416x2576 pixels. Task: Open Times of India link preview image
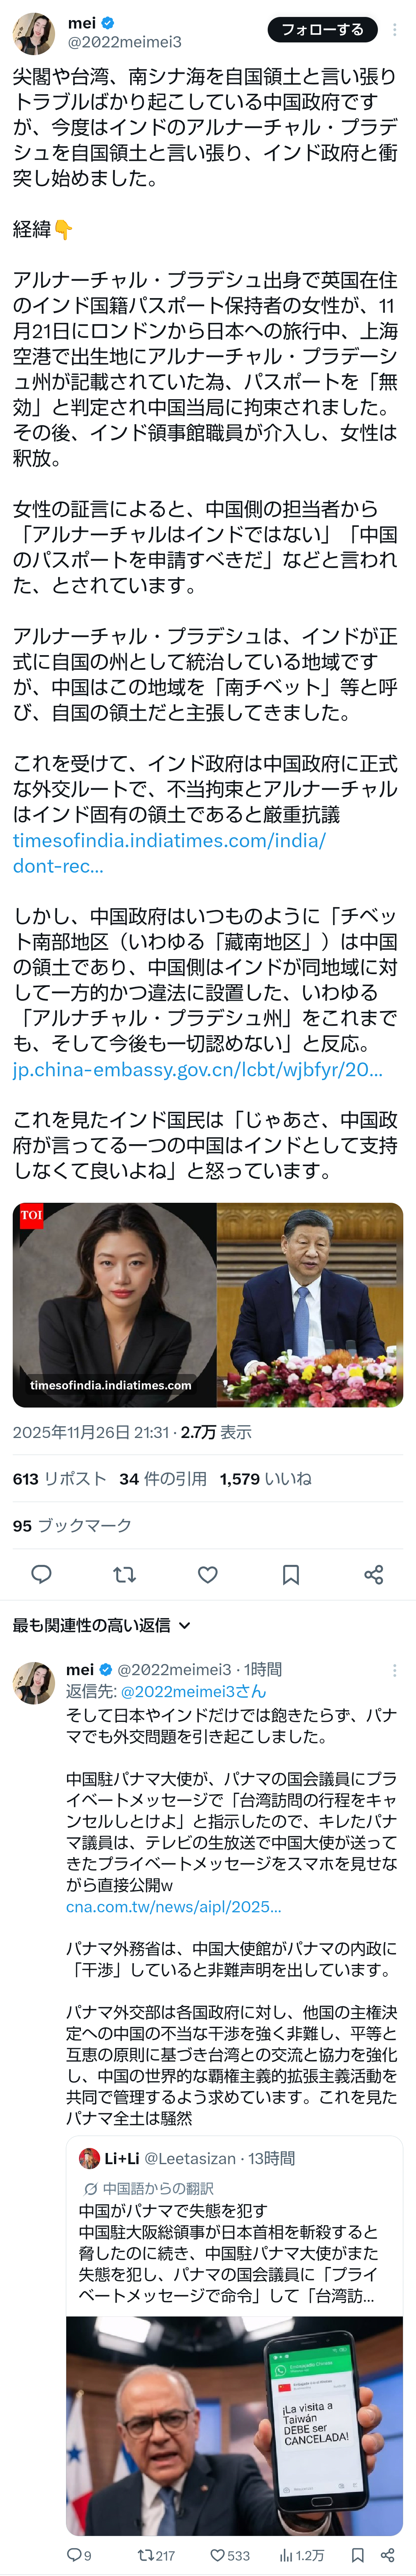[208, 1304]
